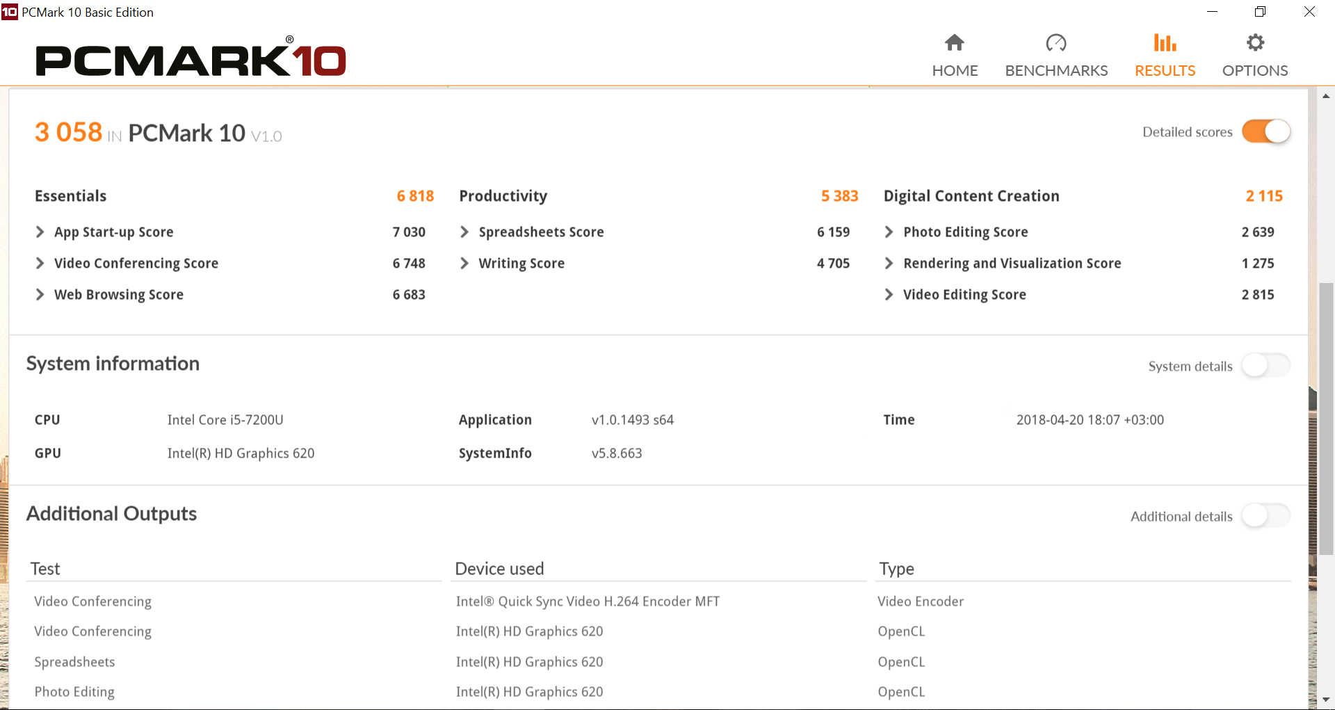The height and width of the screenshot is (710, 1335).
Task: Click the BENCHMARKS gauge icon
Action: point(1056,42)
